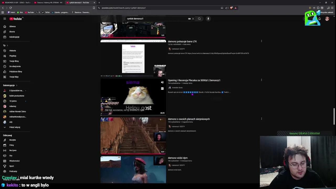Open the Kick bookmark
The image size is (336, 189).
click(20, 12)
